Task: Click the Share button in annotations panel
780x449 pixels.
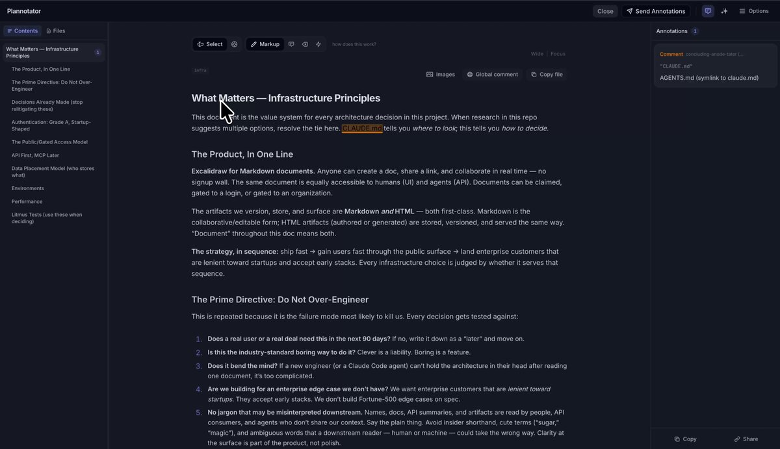Action: click(746, 439)
